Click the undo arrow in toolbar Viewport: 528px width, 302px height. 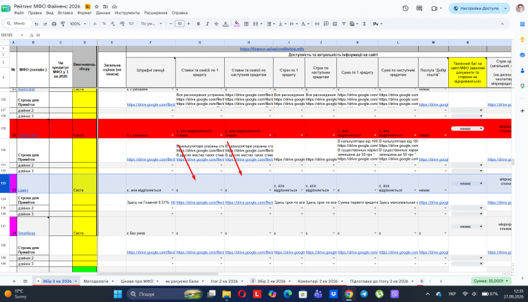point(36,24)
